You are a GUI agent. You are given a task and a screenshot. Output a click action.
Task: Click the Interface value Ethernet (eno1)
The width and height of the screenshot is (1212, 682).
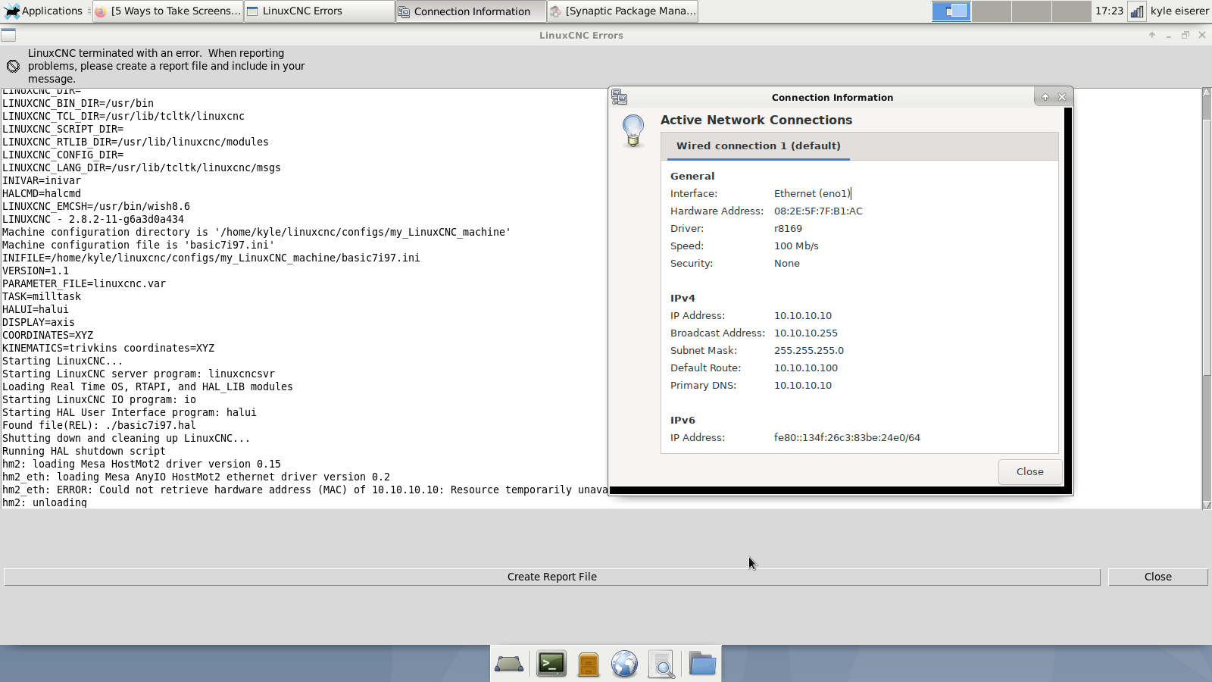tap(812, 193)
